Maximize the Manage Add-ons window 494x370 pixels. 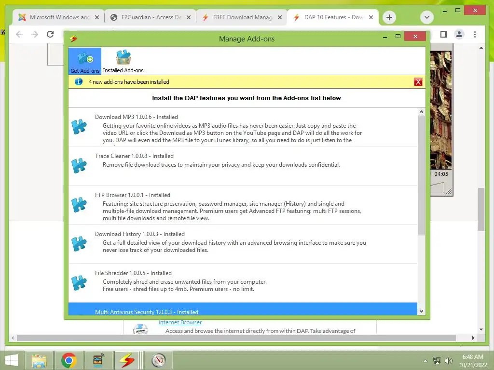pyautogui.click(x=398, y=36)
